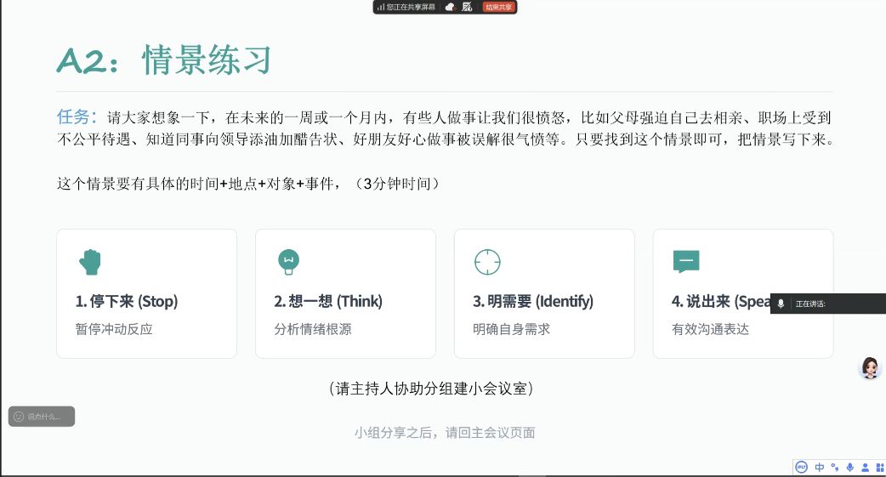The height and width of the screenshot is (477, 886).
Task: Open the 说点什么 chat input box
Action: coord(43,417)
